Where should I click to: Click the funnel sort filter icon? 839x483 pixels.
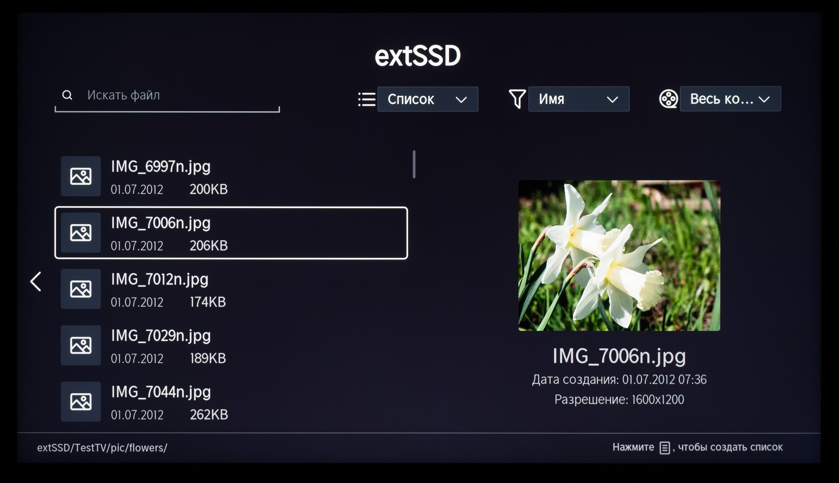(x=517, y=99)
